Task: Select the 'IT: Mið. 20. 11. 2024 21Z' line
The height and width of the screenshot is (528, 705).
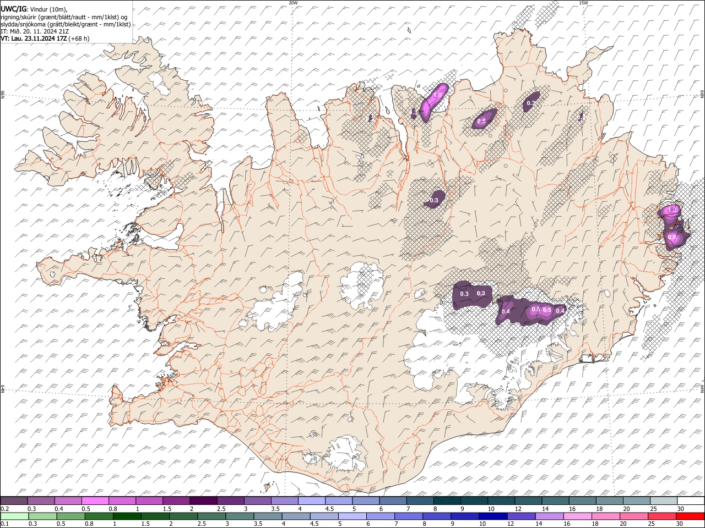Action: tap(35, 31)
